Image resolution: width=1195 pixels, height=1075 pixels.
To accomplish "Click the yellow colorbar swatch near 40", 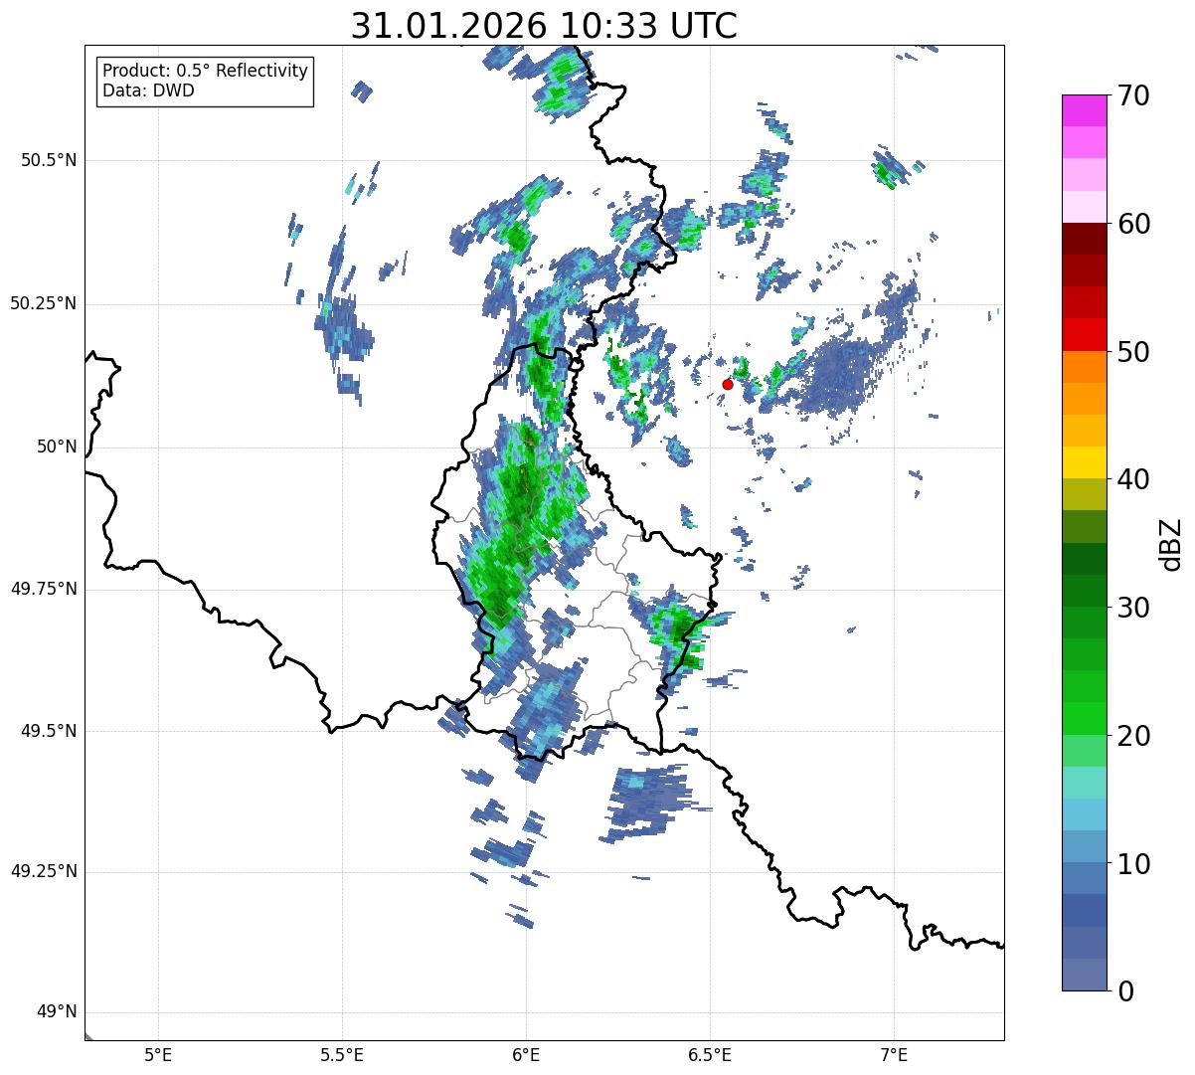I will [1084, 462].
